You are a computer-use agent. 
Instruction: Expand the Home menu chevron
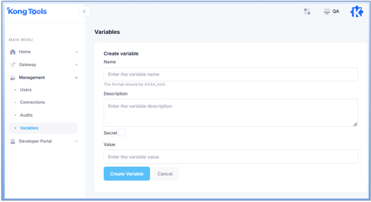(76, 52)
